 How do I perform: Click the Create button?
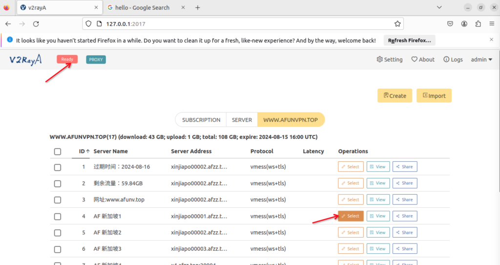point(395,95)
